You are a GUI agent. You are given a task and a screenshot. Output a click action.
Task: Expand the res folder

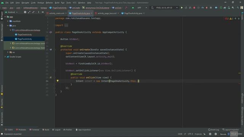tap(8, 52)
